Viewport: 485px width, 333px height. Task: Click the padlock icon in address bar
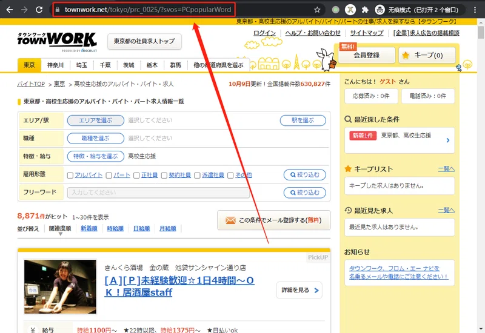(58, 10)
